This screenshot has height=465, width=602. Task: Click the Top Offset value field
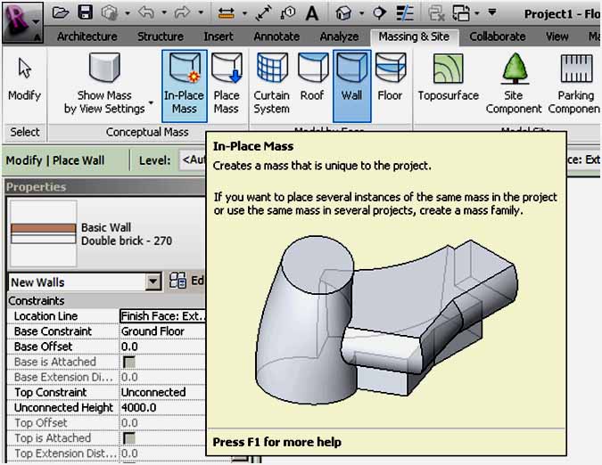coord(163,423)
